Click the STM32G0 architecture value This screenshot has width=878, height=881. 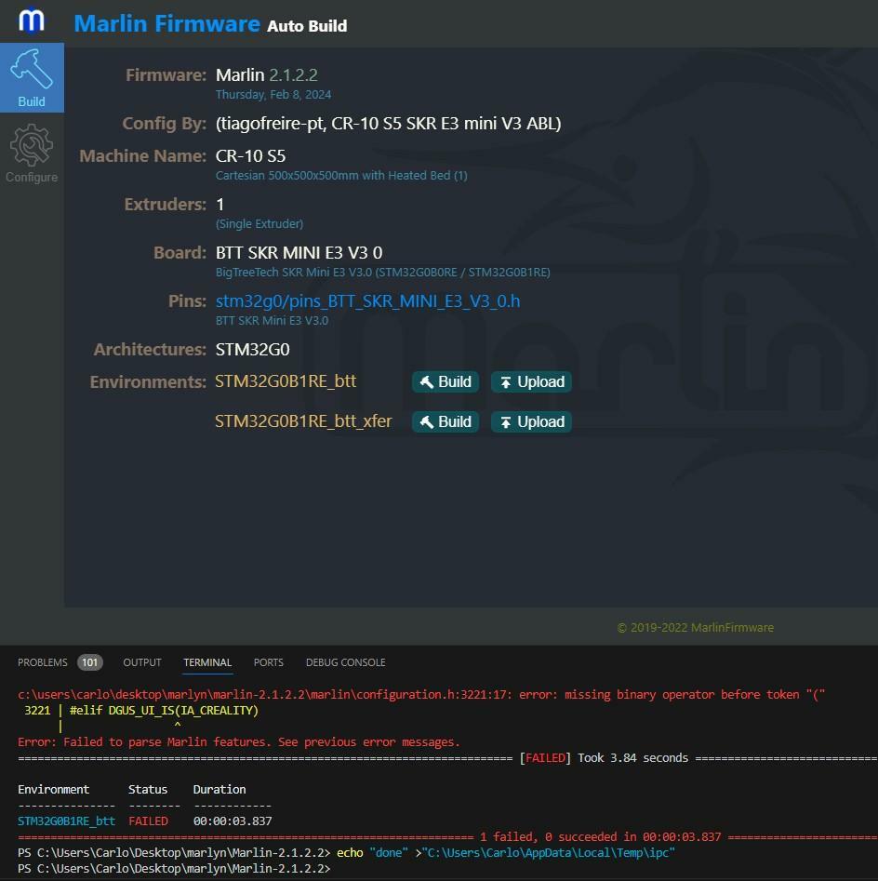point(253,350)
